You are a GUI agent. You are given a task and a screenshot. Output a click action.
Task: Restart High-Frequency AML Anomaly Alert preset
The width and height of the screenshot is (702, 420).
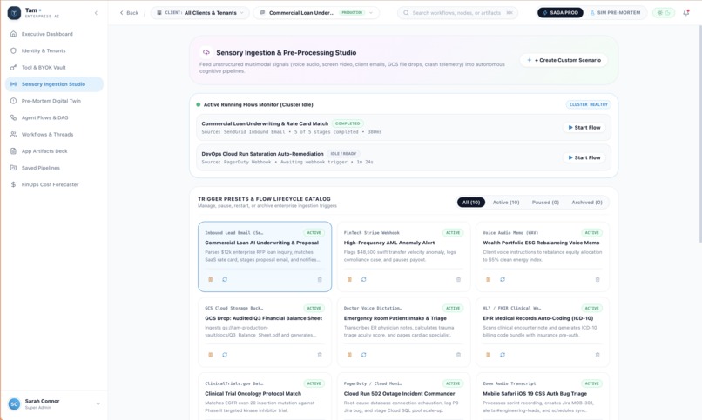[363, 280]
